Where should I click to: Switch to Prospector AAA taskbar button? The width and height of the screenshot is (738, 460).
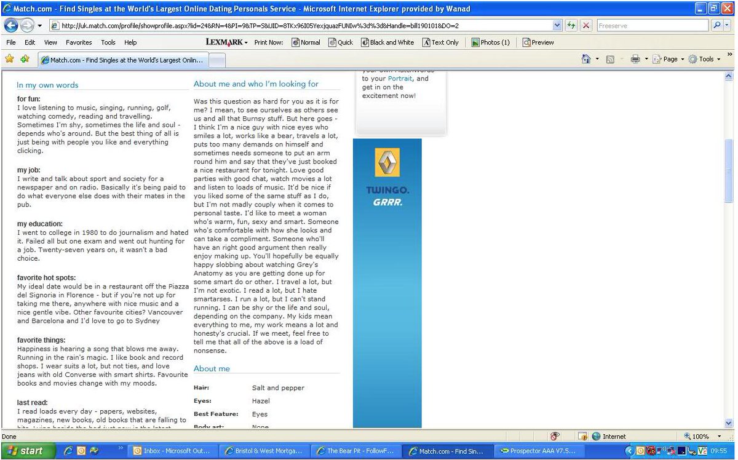(x=539, y=451)
